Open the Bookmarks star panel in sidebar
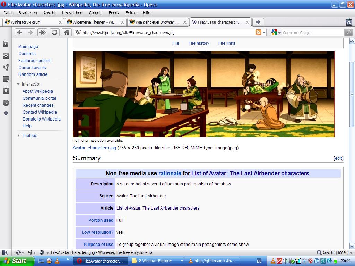The width and height of the screenshot is (355, 266). 6,44
